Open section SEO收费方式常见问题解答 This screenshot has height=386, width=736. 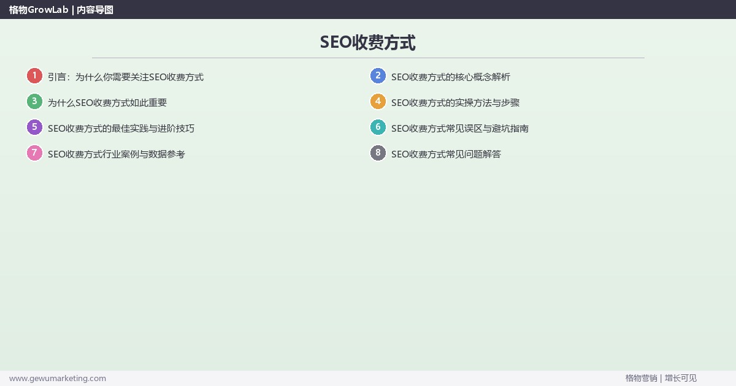[447, 154]
